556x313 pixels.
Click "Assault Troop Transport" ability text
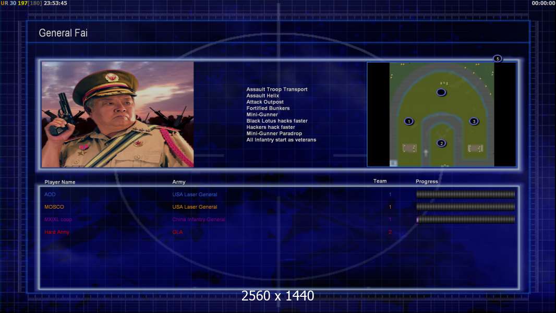pos(277,89)
